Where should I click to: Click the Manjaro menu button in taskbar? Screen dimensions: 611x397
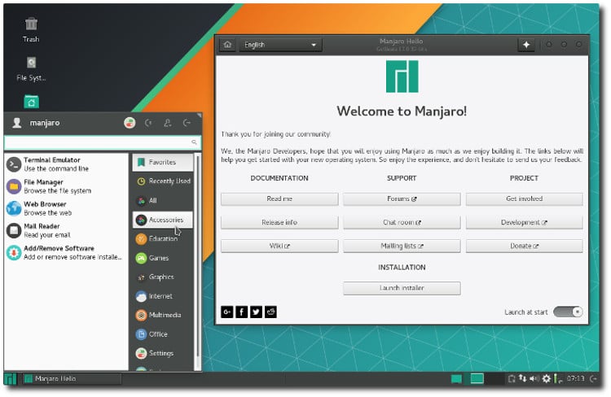[10, 378]
